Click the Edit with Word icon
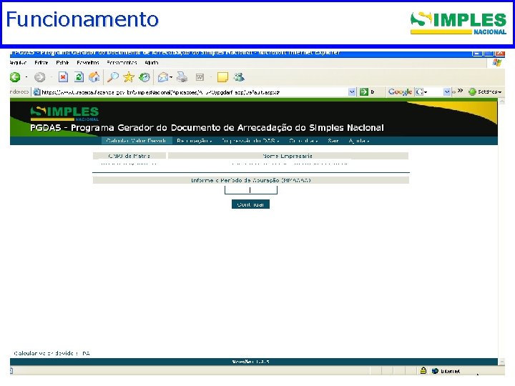515x386 pixels. [x=200, y=77]
